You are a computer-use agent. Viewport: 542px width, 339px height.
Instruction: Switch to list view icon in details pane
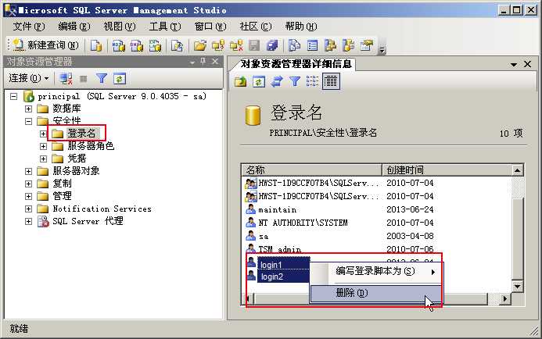click(x=313, y=81)
